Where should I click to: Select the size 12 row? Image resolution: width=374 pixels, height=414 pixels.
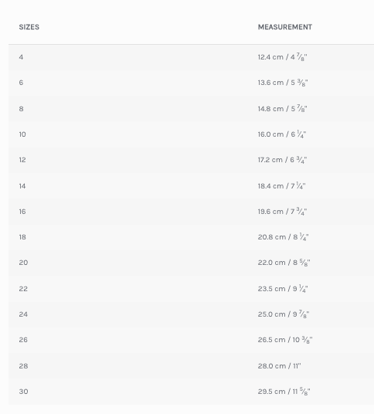(x=191, y=160)
